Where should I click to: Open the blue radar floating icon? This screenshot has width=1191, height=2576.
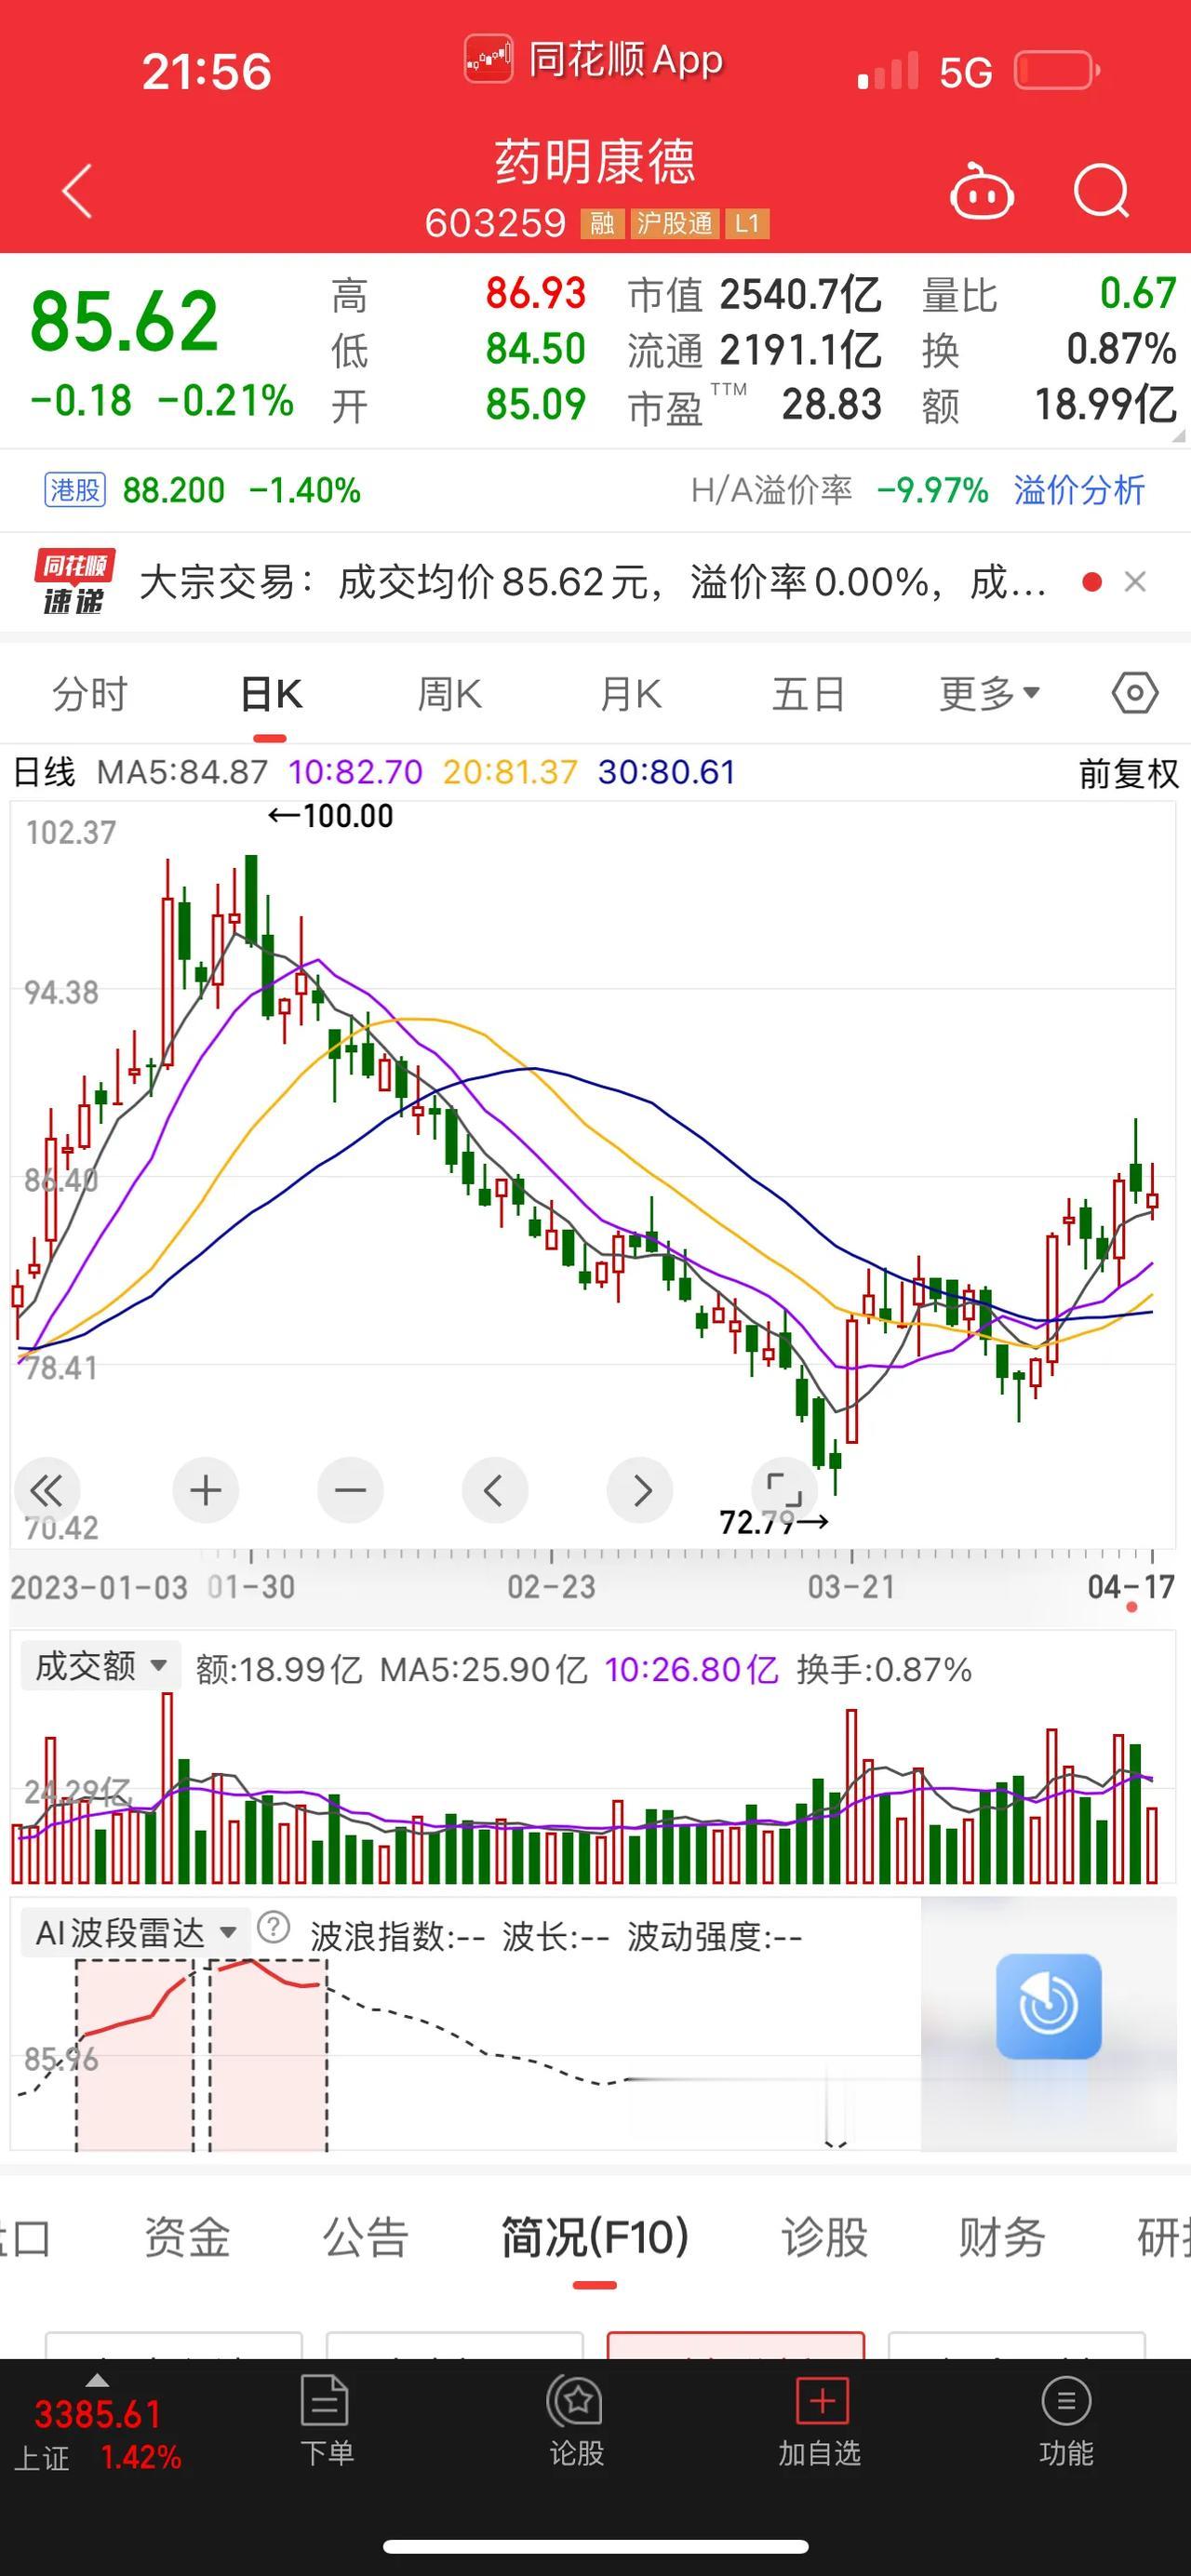(1049, 2005)
